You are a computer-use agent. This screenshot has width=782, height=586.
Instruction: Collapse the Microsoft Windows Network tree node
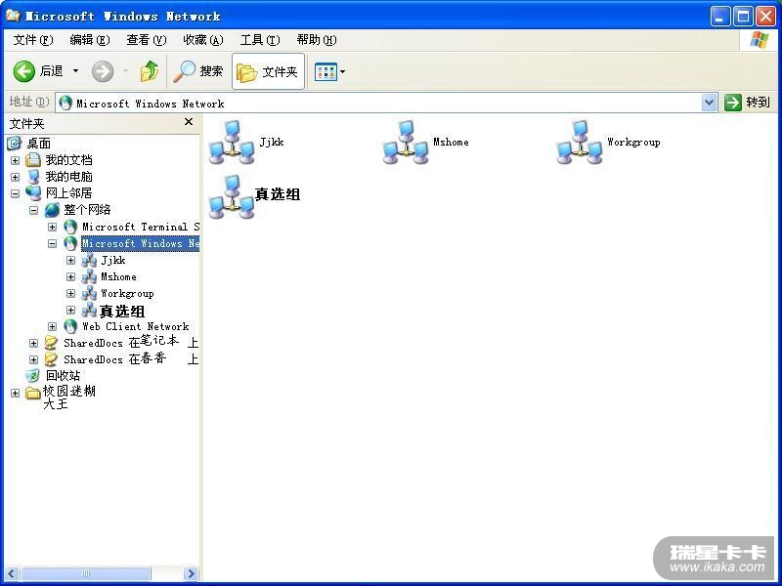tap(53, 243)
